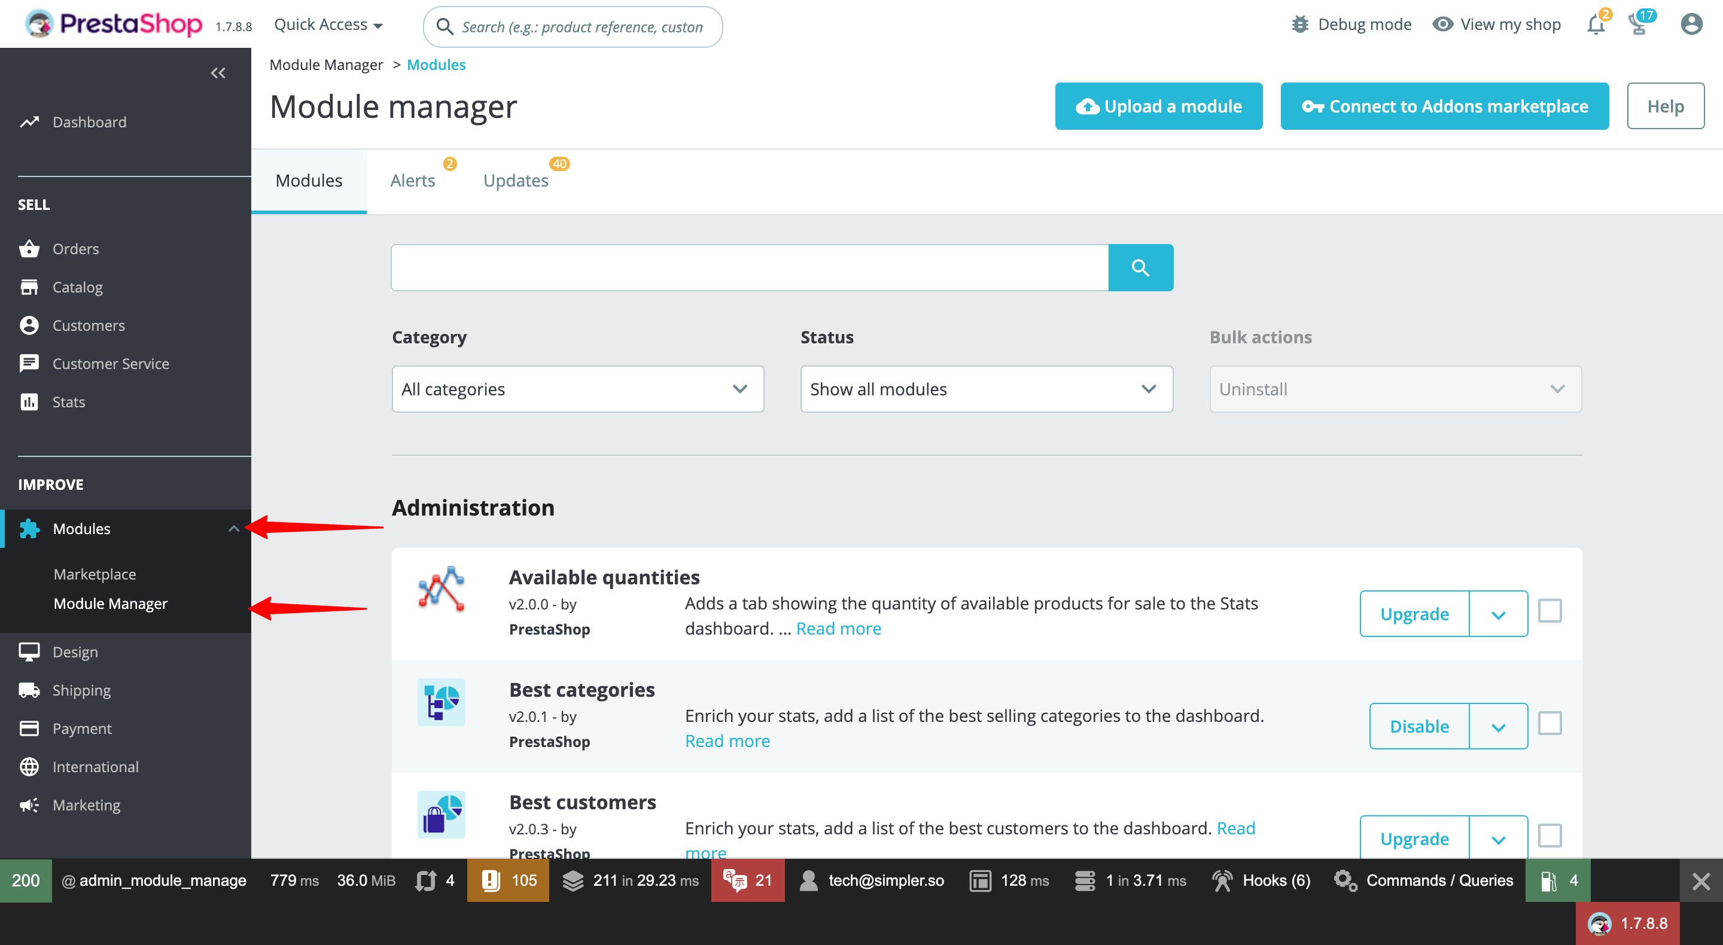Expand the Show all modules status dropdown

[x=986, y=389]
